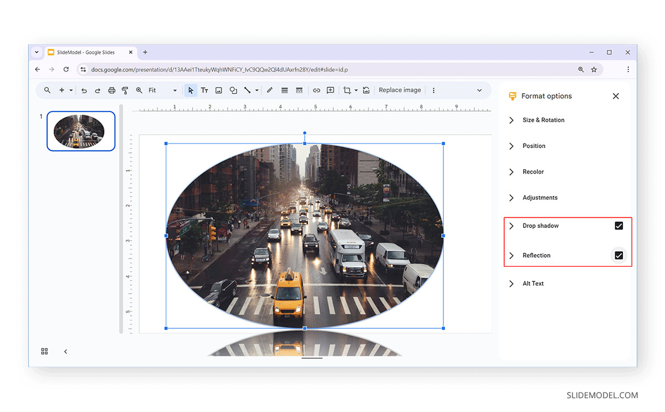
Task: Go back in browser history
Action: [37, 70]
